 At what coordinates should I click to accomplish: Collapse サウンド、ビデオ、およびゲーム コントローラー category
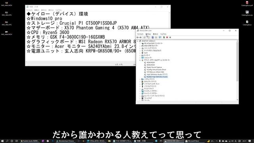pos(140,60)
